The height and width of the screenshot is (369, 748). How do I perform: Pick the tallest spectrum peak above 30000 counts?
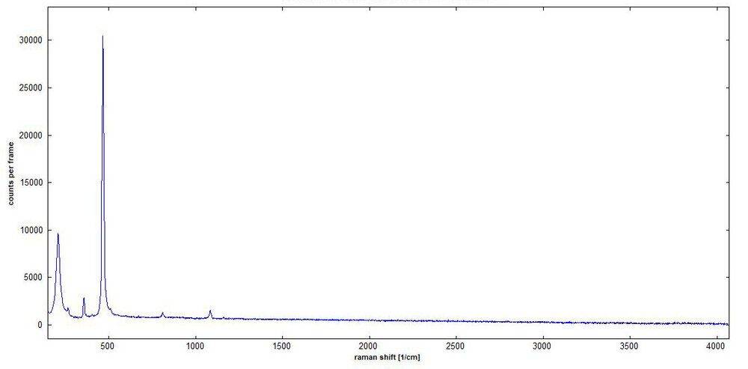point(102,36)
